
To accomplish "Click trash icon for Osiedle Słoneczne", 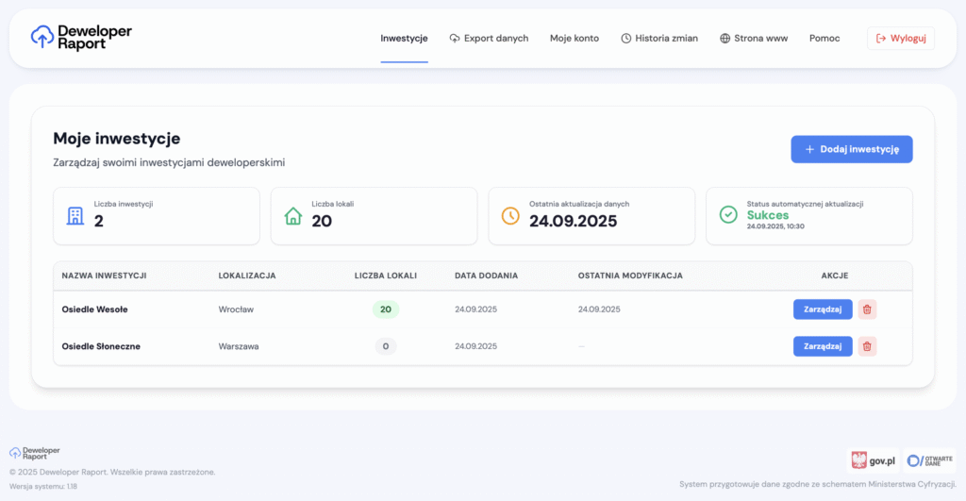I will [x=867, y=346].
